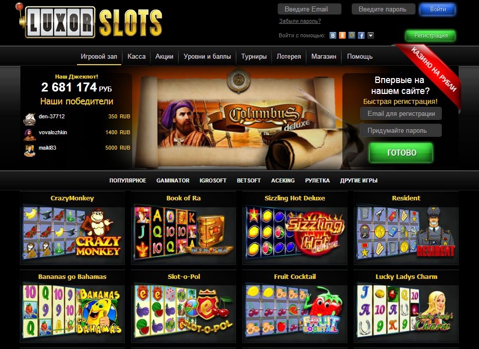
Task: Log in with Odnoklassniki icon
Action: (342, 35)
